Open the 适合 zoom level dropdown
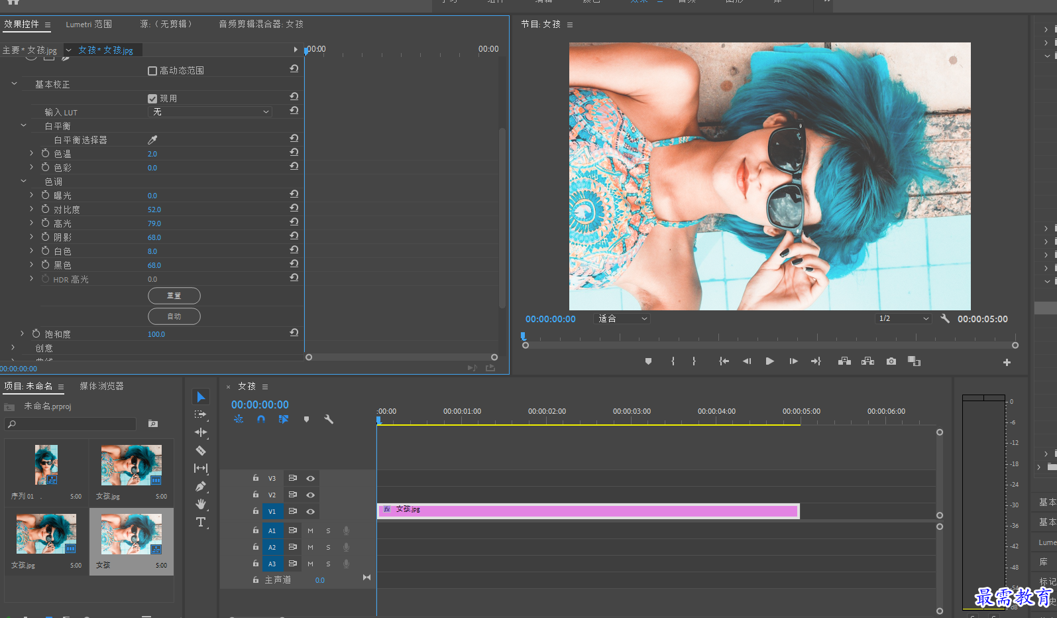 click(x=622, y=319)
